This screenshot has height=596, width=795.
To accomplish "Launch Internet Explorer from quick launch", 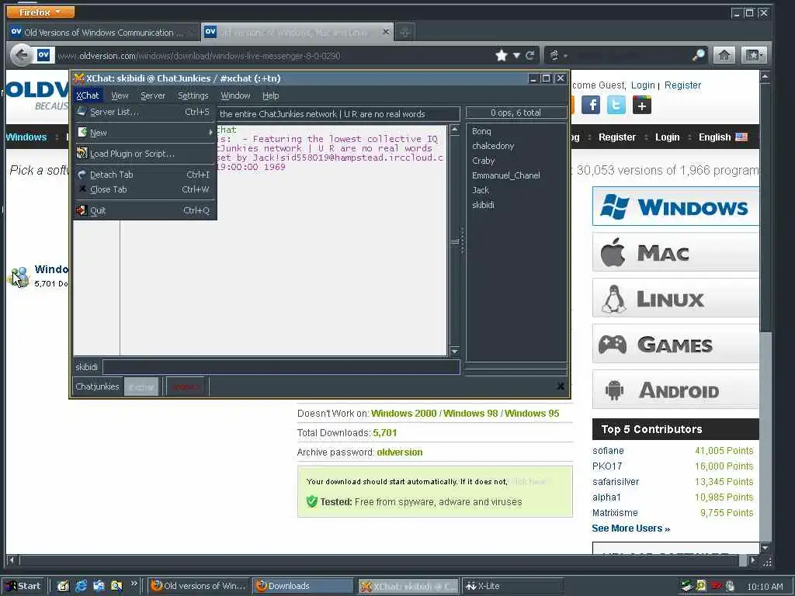I will [x=81, y=586].
